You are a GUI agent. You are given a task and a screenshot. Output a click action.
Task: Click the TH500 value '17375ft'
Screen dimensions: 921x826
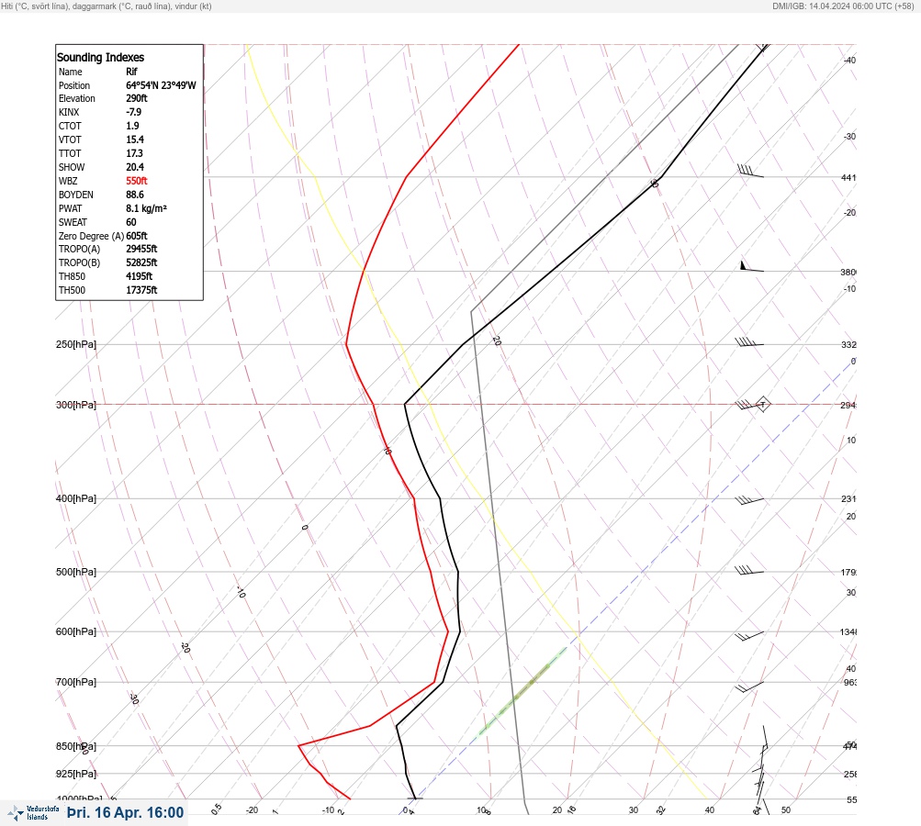pos(141,290)
